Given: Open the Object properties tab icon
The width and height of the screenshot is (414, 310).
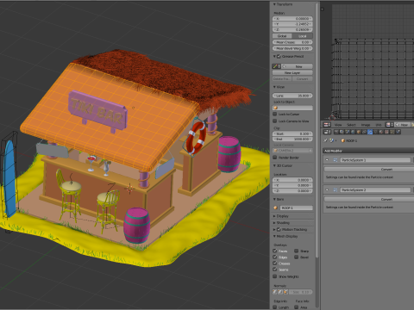Looking at the screenshot, I should tap(359, 132).
